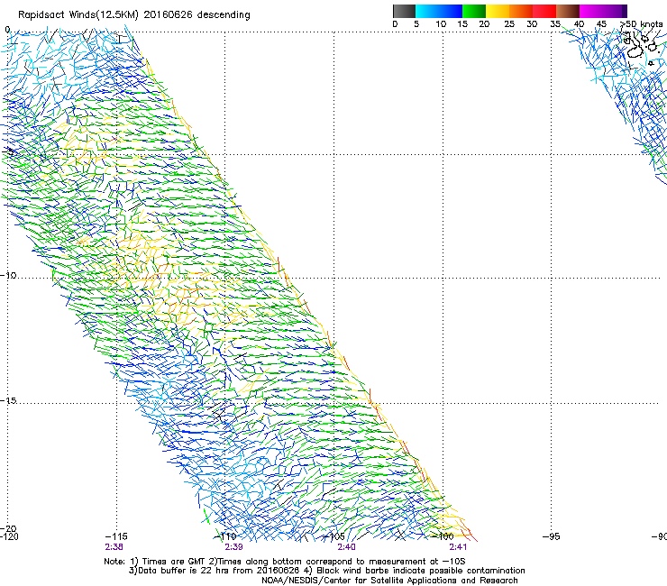Click the brown 35–40 knots legend swatch
667x586 pixels.
tap(568, 11)
